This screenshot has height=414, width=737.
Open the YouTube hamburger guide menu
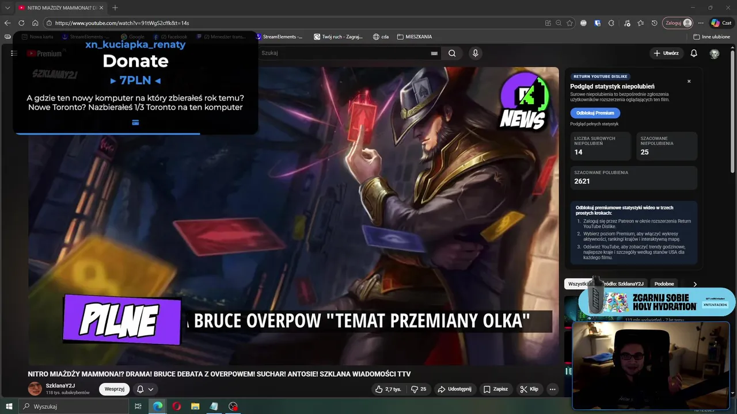14,53
